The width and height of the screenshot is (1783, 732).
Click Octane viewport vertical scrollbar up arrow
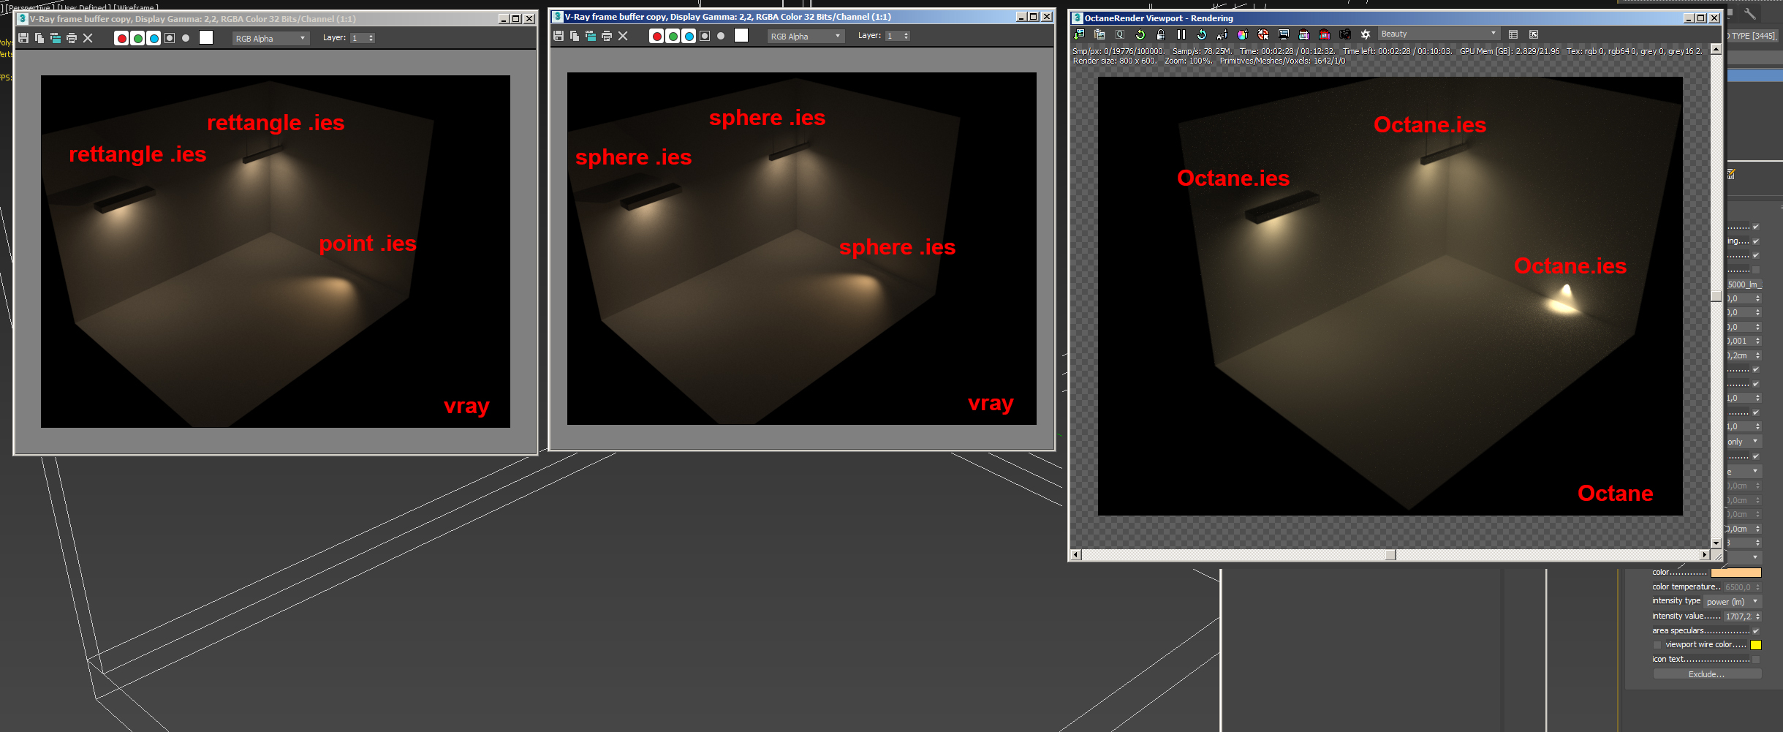click(1716, 50)
